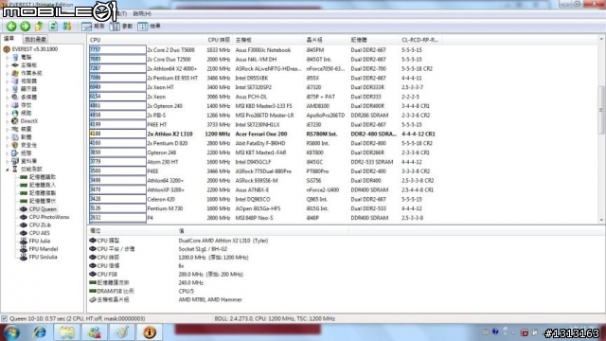Image resolution: width=606 pixels, height=341 pixels.
Task: Collapse the Benchmark (效能測試) tree node
Action: coord(7,169)
